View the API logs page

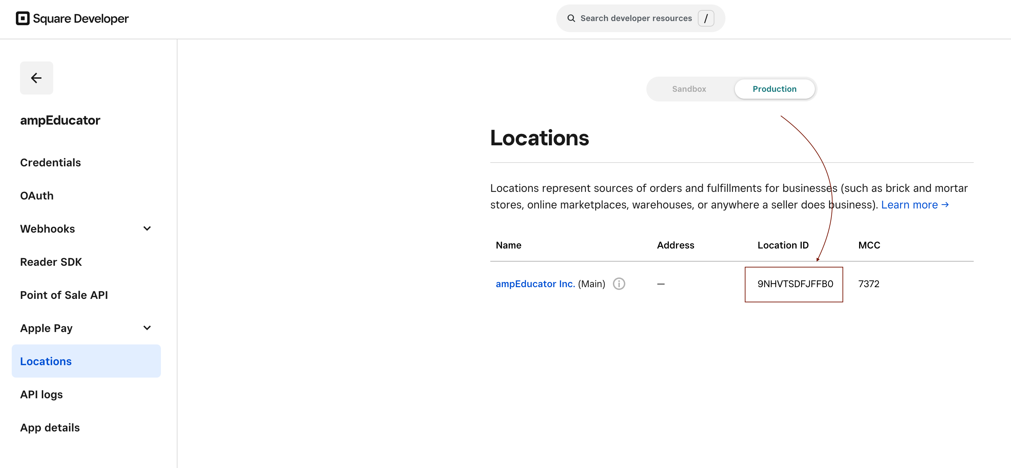pos(41,394)
